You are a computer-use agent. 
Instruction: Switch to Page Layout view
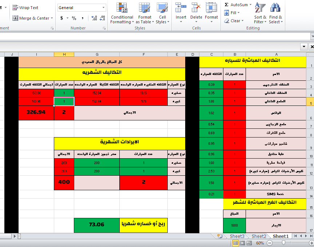pos(242,243)
